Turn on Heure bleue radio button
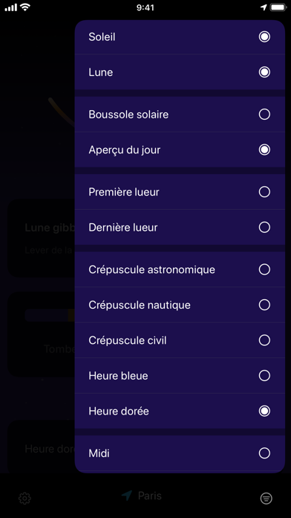This screenshot has height=518, width=291. pyautogui.click(x=264, y=376)
